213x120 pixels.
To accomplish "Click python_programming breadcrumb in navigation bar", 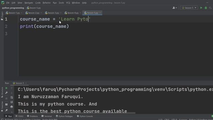I will (x=13, y=8).
